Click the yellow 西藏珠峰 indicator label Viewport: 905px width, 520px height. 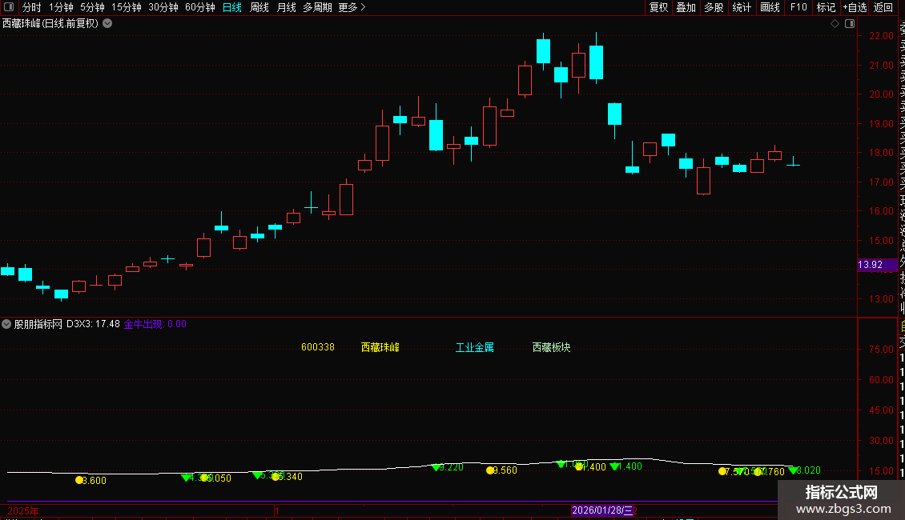tap(380, 347)
